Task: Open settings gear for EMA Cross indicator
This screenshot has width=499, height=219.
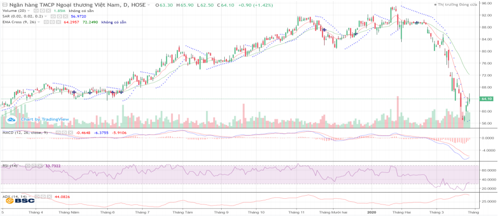Action: click(53, 22)
